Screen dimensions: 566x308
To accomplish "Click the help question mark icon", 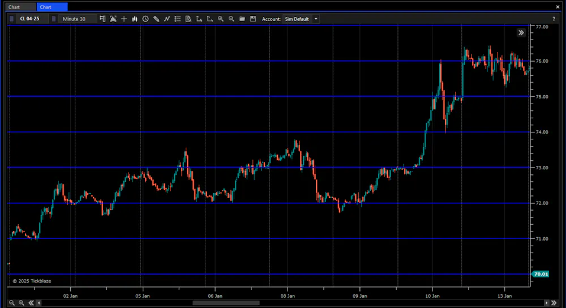I will (554, 19).
